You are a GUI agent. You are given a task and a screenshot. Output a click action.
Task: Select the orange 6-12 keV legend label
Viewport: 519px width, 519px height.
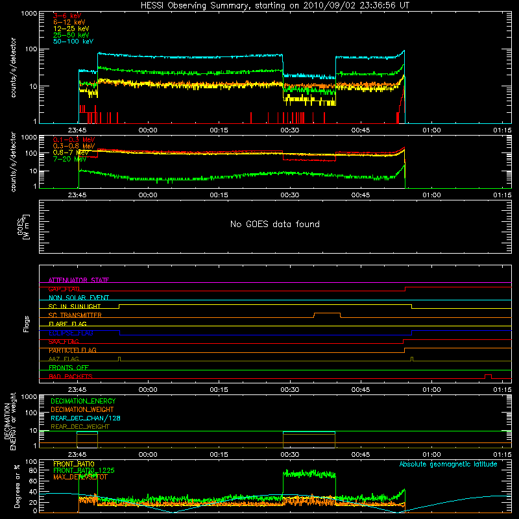[x=69, y=22]
